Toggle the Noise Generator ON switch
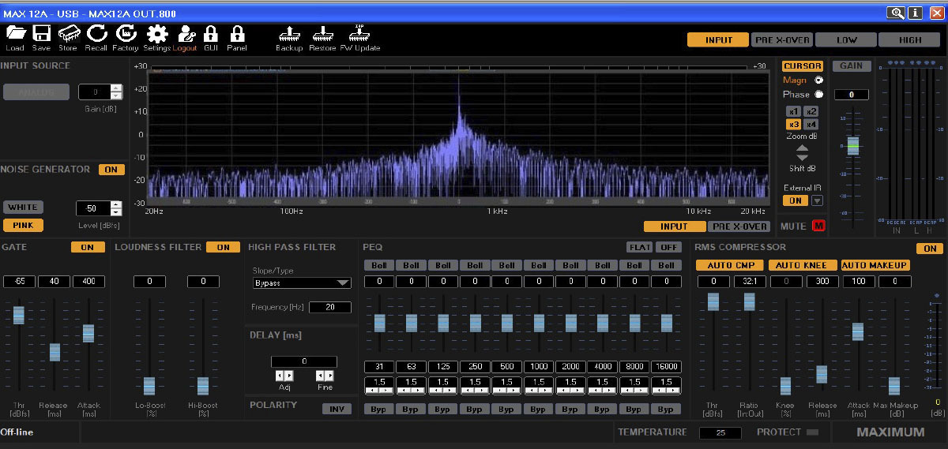The height and width of the screenshot is (449, 948). click(x=111, y=170)
